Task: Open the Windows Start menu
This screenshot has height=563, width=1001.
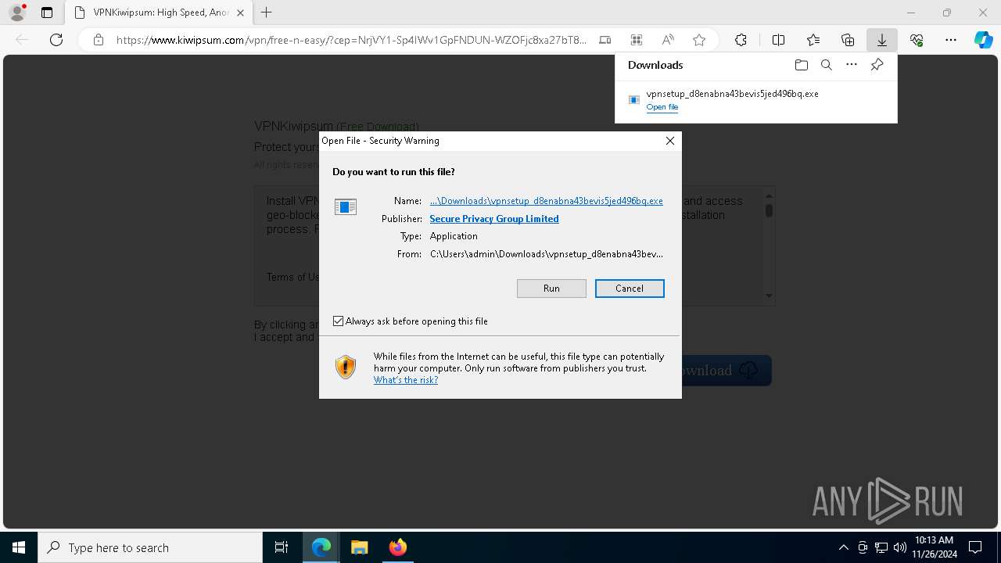Action: point(19,547)
